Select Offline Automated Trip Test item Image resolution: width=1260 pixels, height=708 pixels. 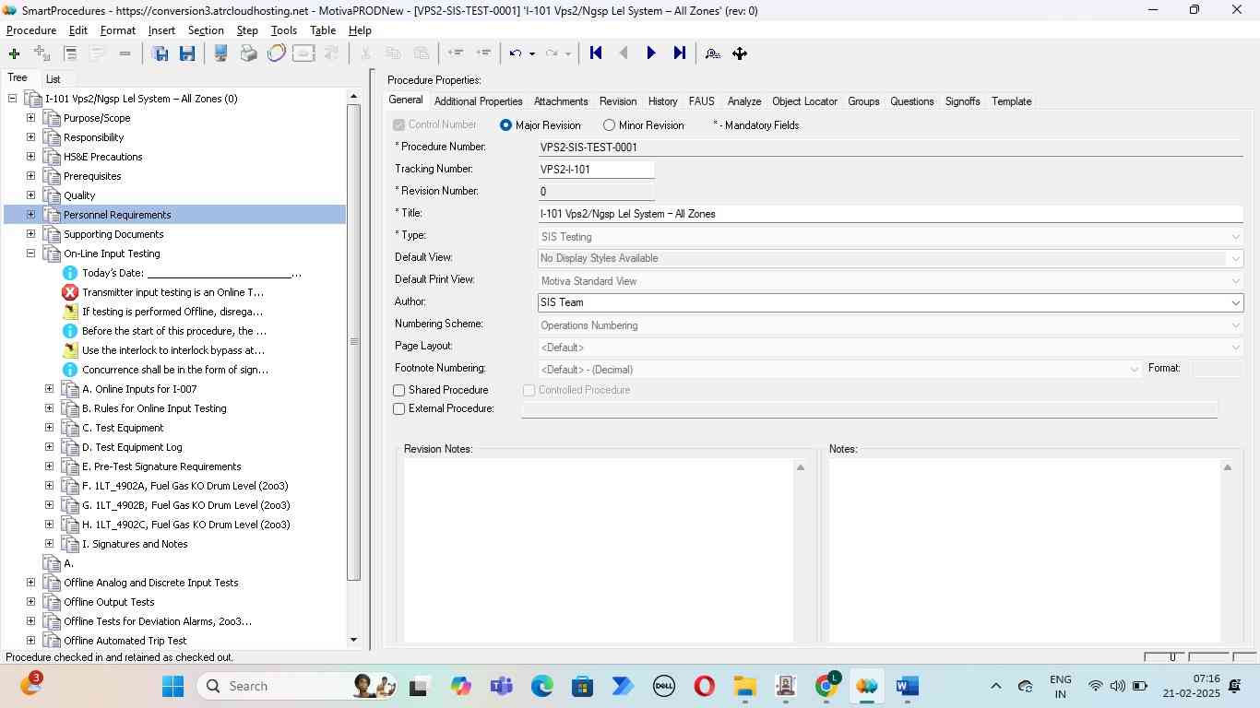(125, 641)
